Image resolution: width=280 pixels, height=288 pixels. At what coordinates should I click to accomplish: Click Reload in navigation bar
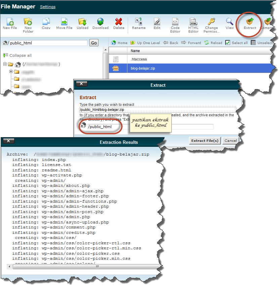click(213, 43)
